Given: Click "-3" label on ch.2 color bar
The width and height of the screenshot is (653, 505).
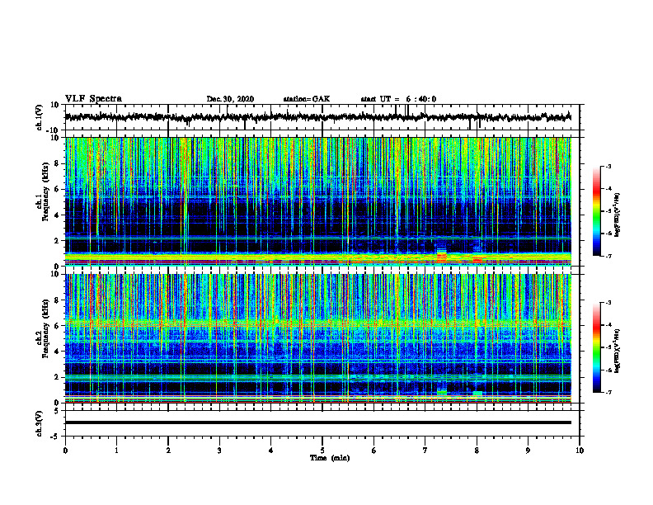Looking at the screenshot, I should coord(608,303).
